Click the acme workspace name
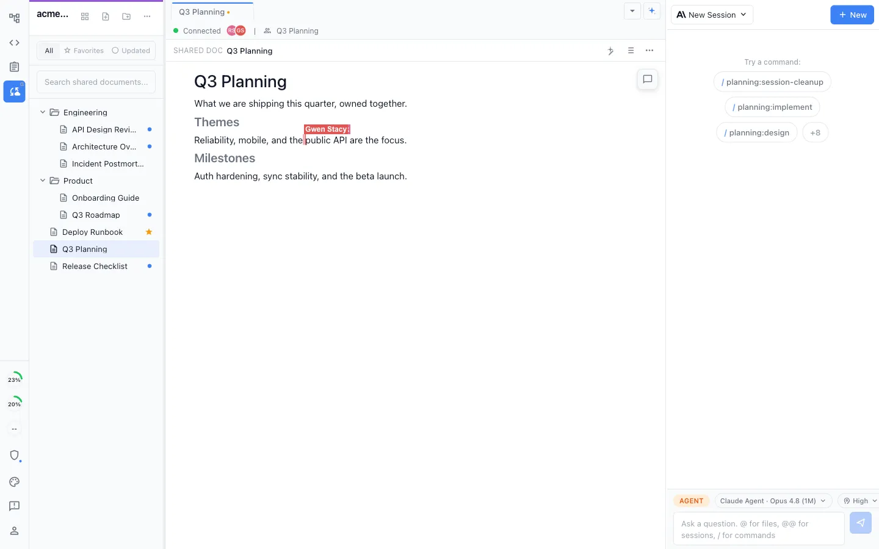 (52, 14)
